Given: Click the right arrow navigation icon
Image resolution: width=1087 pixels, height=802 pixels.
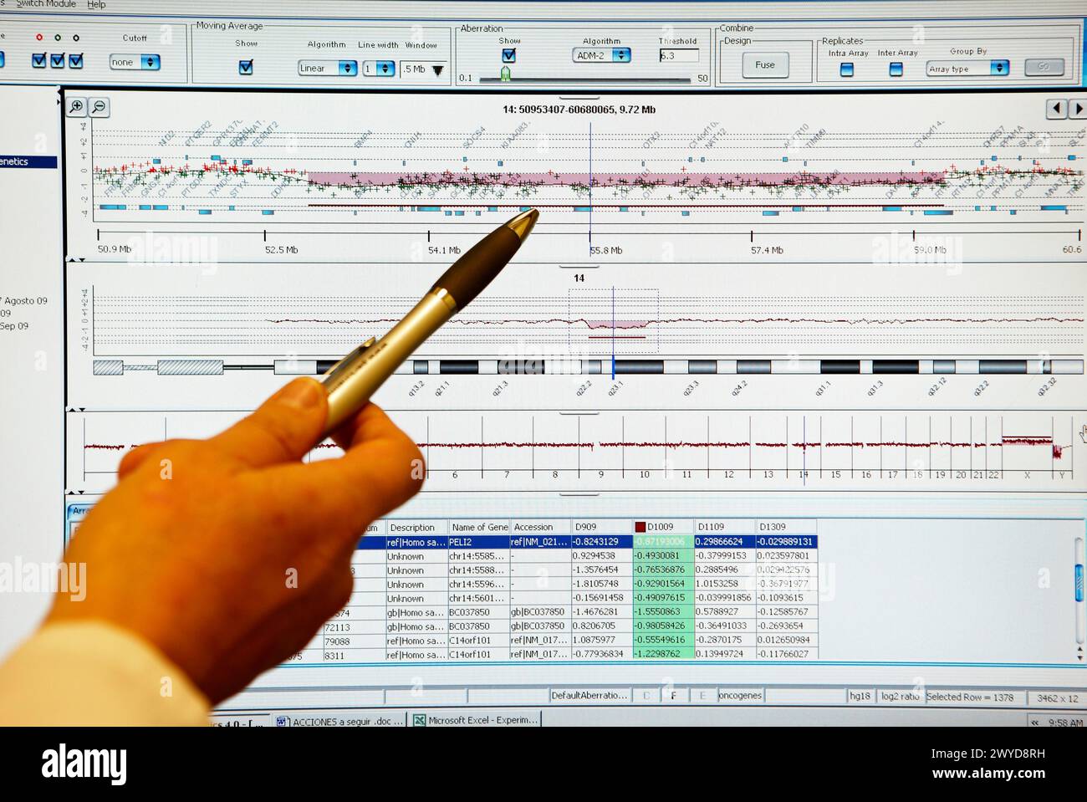Looking at the screenshot, I should point(1077,109).
